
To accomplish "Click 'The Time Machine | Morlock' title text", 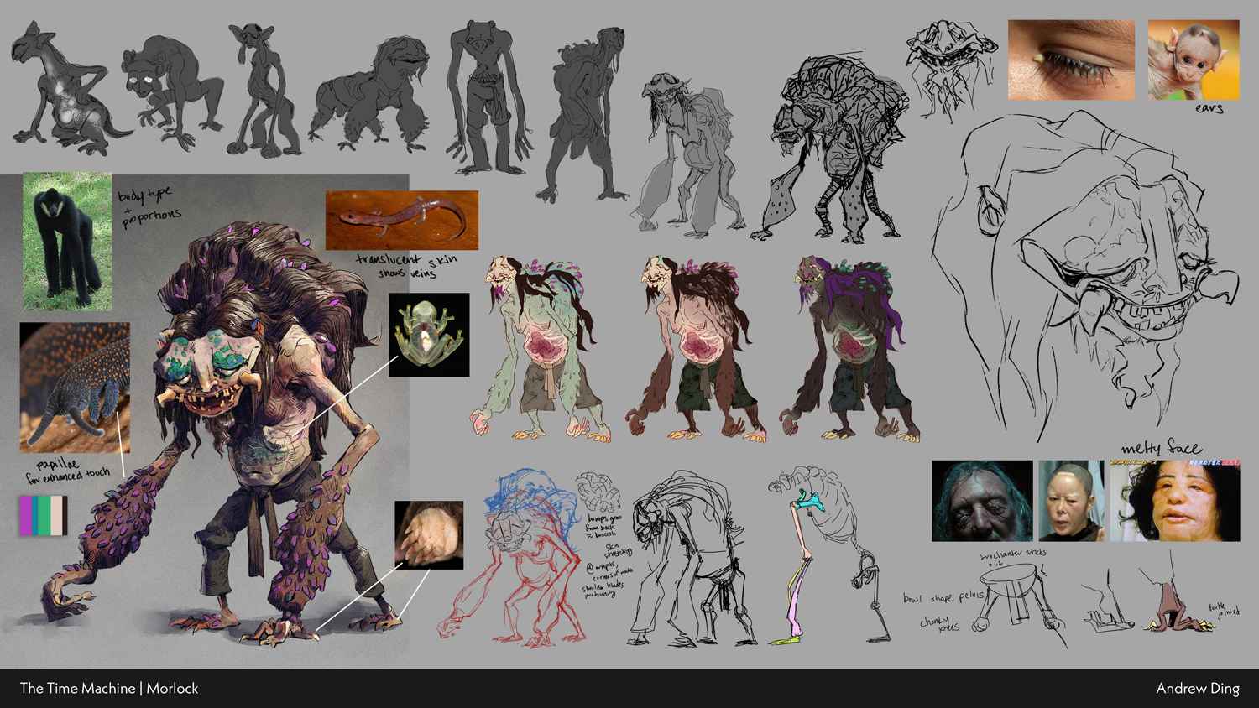I will 109,689.
